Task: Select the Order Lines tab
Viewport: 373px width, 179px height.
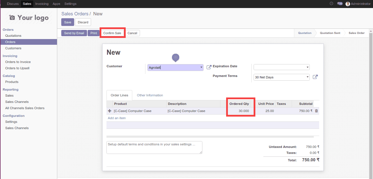Action: click(119, 95)
